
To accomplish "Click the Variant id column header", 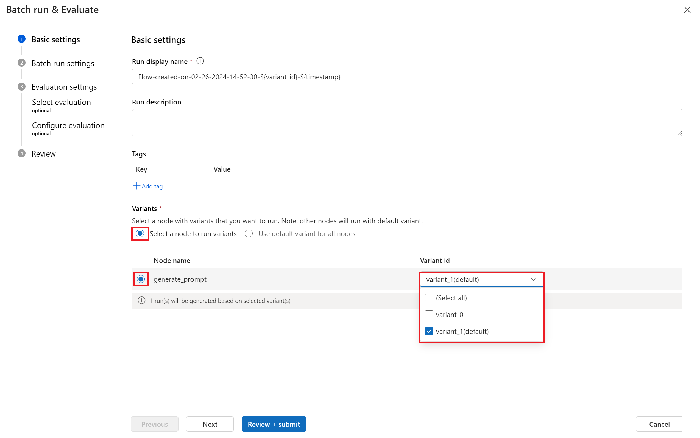I will [435, 261].
